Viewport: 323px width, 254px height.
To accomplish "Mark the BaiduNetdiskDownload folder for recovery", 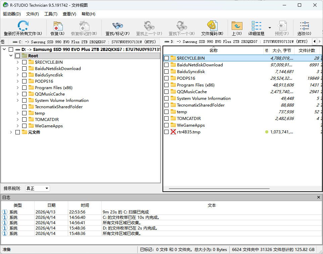I will (x=167, y=64).
